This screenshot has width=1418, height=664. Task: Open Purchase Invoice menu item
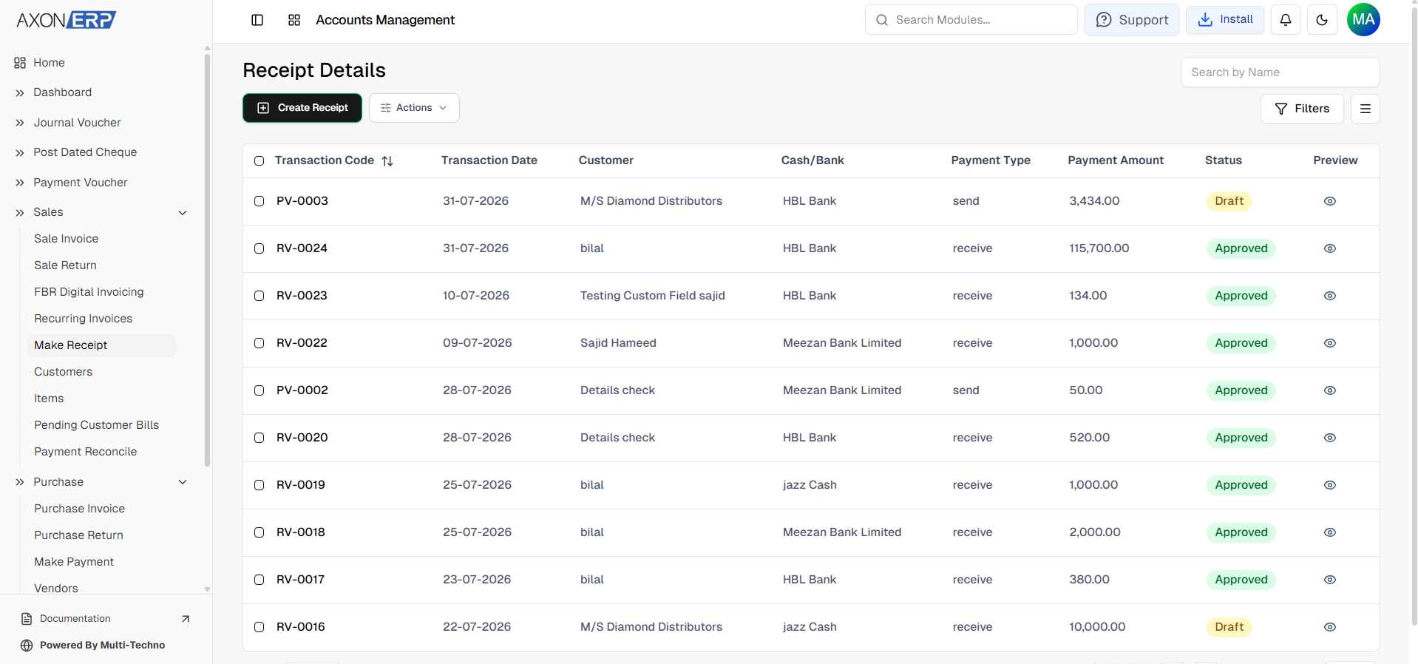tap(79, 509)
